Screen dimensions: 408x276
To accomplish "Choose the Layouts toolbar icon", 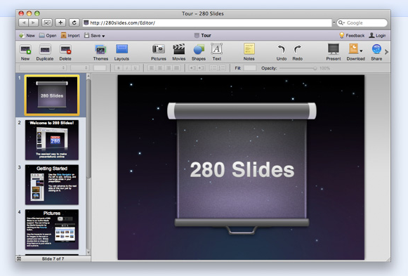I will (x=121, y=49).
